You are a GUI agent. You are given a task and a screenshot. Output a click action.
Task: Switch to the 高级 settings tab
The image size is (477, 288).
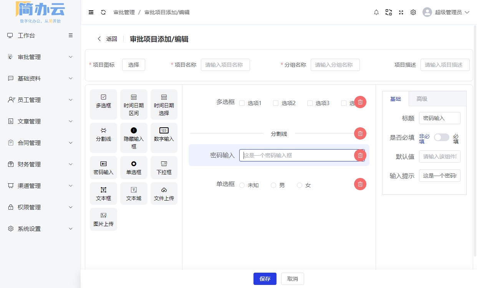coord(421,99)
